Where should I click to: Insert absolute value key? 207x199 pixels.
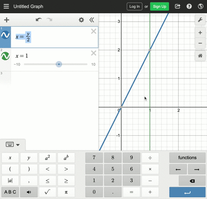coord(10,180)
